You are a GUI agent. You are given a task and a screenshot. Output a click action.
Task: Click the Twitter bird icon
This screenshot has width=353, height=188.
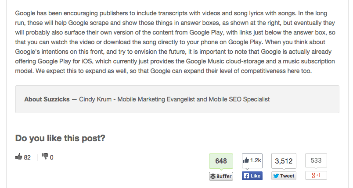click(276, 176)
